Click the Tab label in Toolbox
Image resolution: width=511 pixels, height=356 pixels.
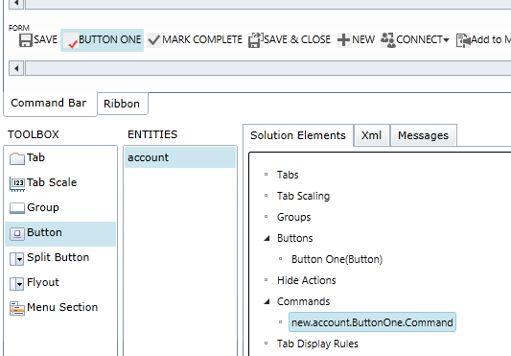35,157
